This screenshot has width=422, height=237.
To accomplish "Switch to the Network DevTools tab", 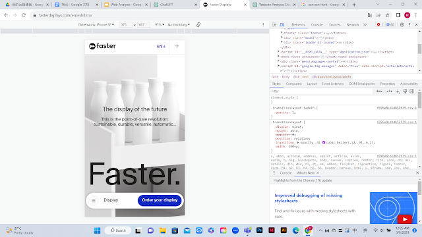I will click(x=353, y=25).
